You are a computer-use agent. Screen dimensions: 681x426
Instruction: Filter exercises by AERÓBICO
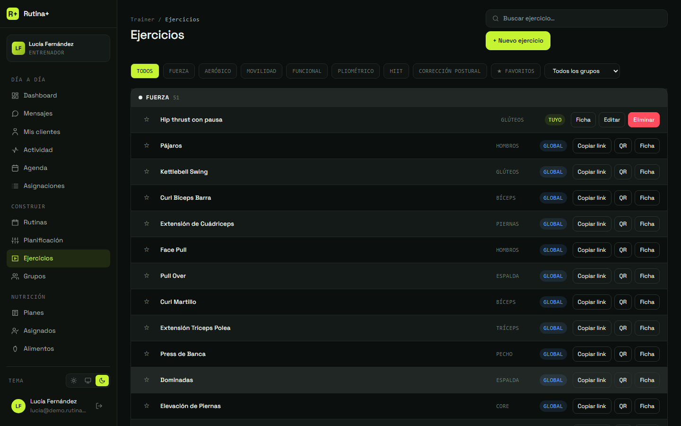218,71
